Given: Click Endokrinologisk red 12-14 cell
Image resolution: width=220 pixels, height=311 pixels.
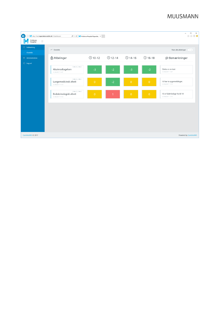Looking at the screenshot, I should point(113,94).
